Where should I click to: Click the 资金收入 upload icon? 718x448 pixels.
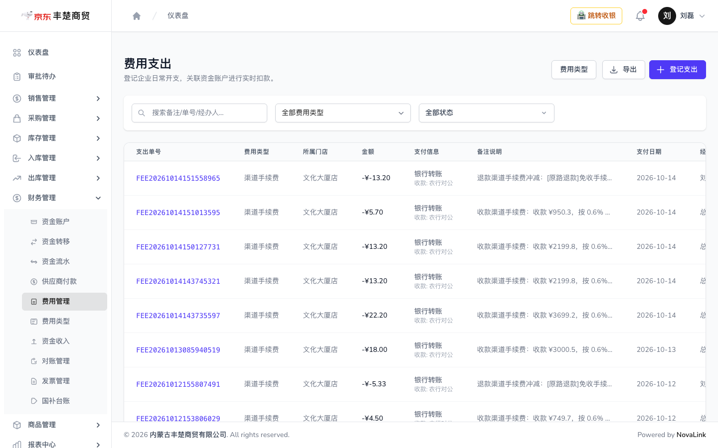[x=34, y=341]
